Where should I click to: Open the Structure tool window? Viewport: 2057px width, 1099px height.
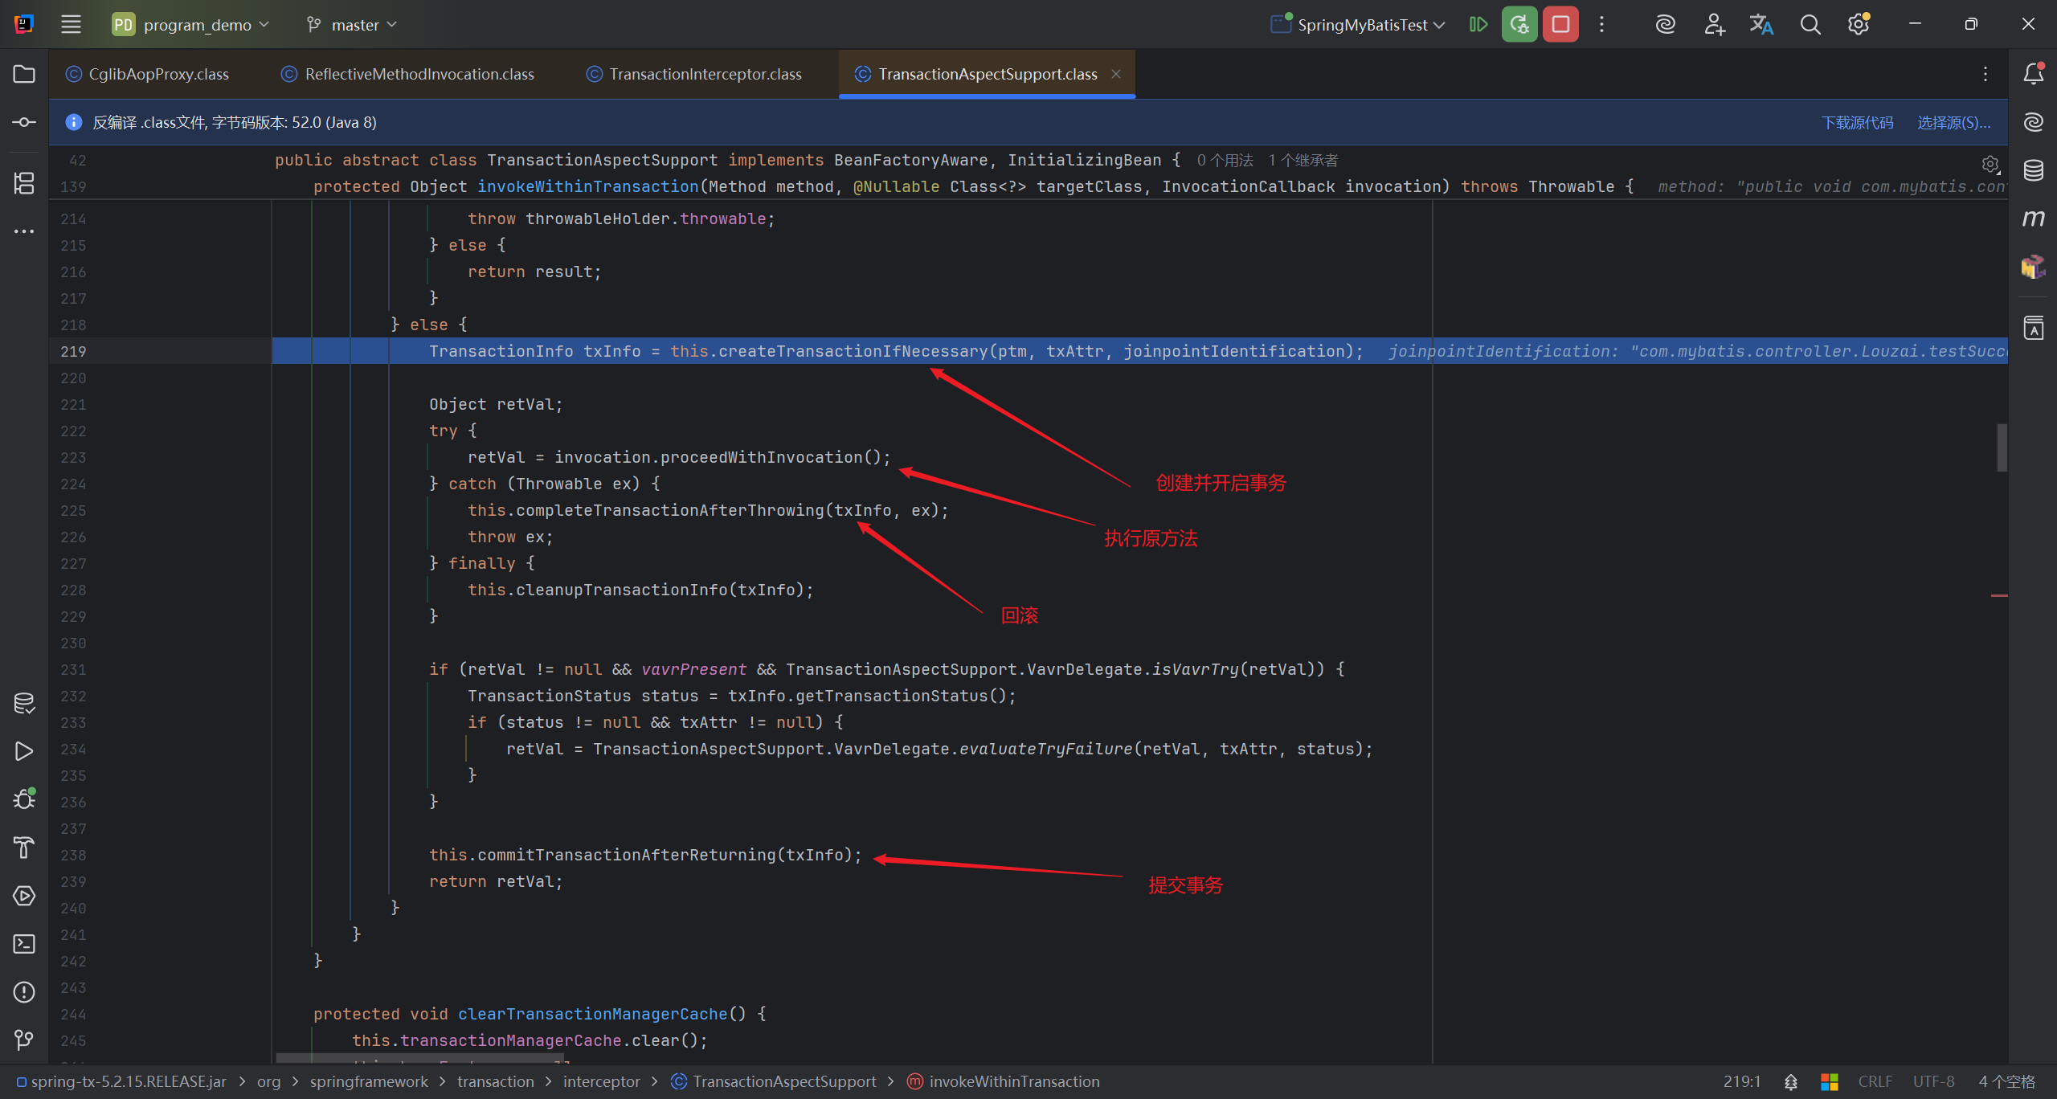point(24,183)
